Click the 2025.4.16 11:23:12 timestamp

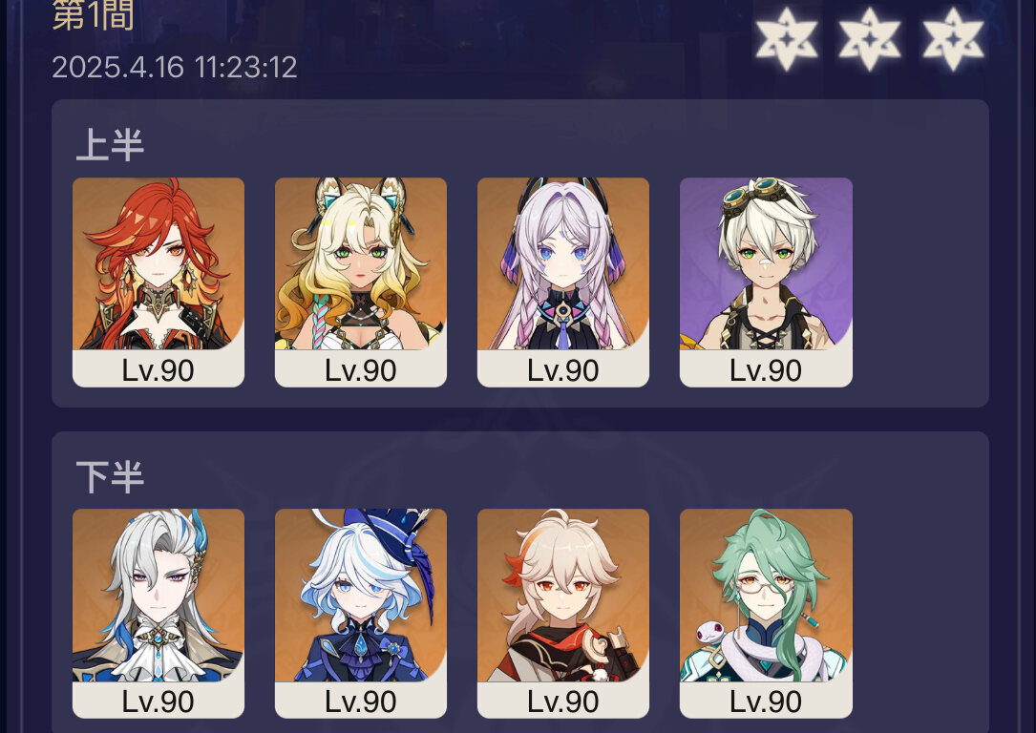point(175,68)
